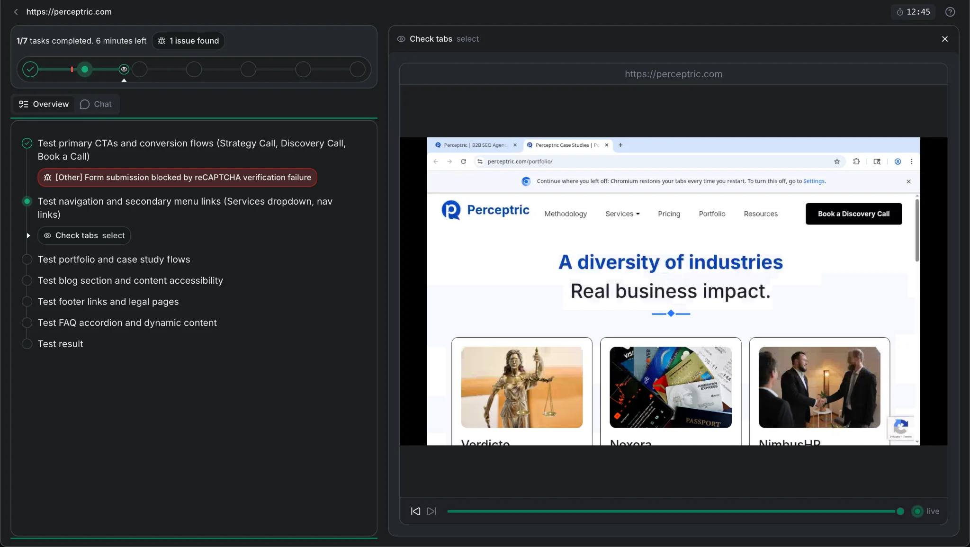The height and width of the screenshot is (547, 970).
Task: Select Test portfolio and case study flows
Action: click(x=114, y=260)
